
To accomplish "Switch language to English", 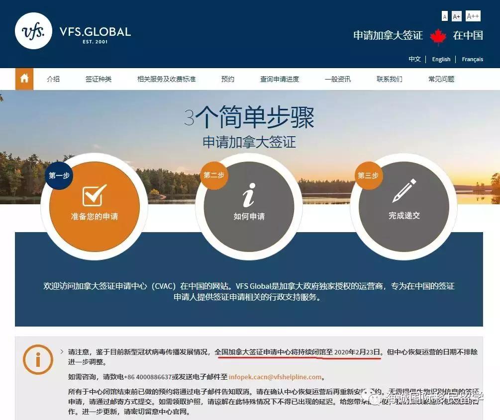I will (441, 59).
